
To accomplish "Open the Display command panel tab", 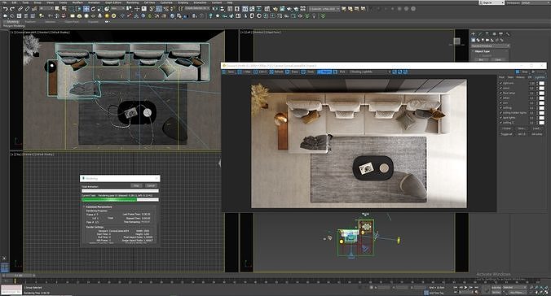I will tap(500, 34).
